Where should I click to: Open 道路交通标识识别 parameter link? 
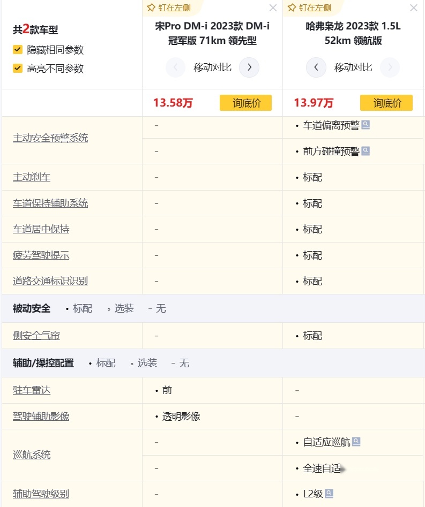(x=50, y=281)
